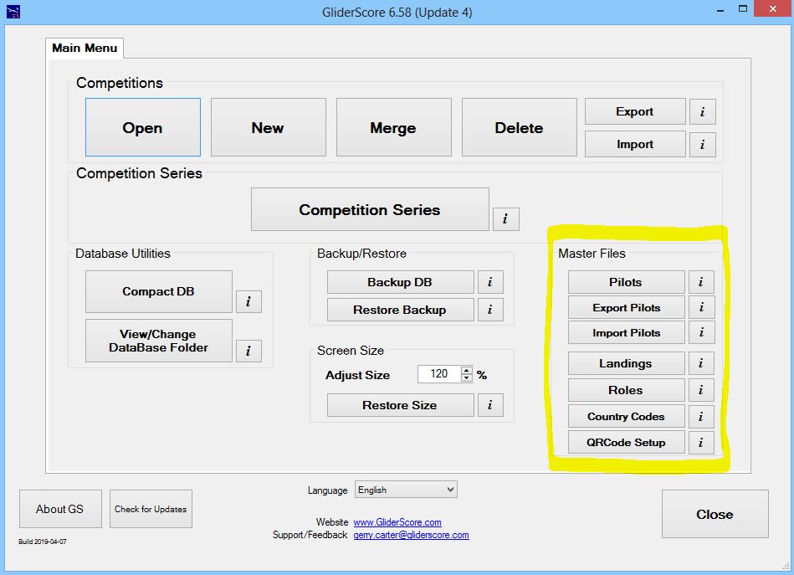794x575 pixels.
Task: Decrease Adjust Size with down arrow
Action: pos(467,378)
